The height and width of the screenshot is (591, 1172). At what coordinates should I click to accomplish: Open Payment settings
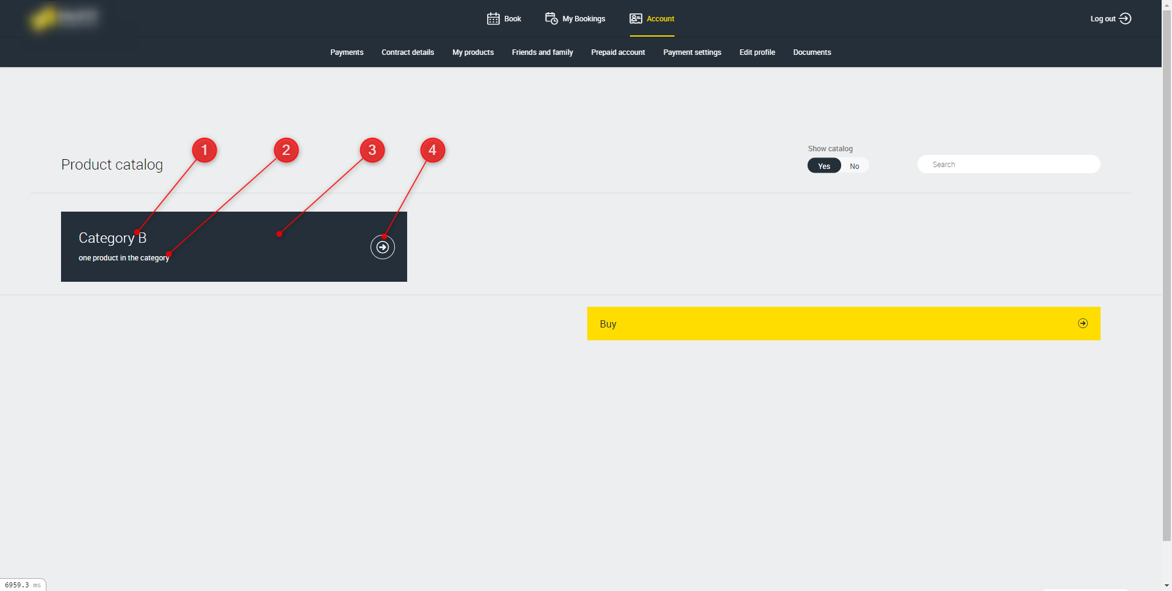tap(692, 52)
